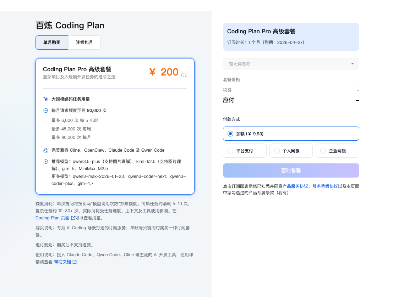Click external-link icon after 帮助文档
The image size is (393, 297).
point(75,262)
